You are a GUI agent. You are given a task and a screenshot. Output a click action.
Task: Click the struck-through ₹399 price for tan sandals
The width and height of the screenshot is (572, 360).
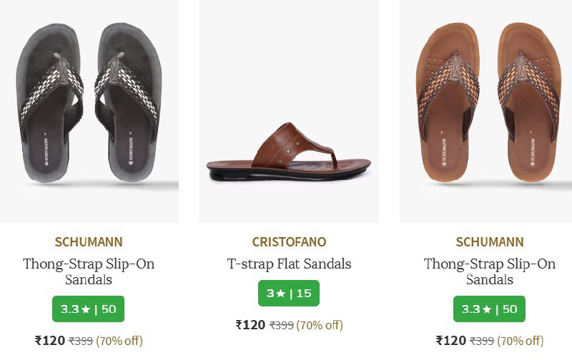(x=483, y=341)
